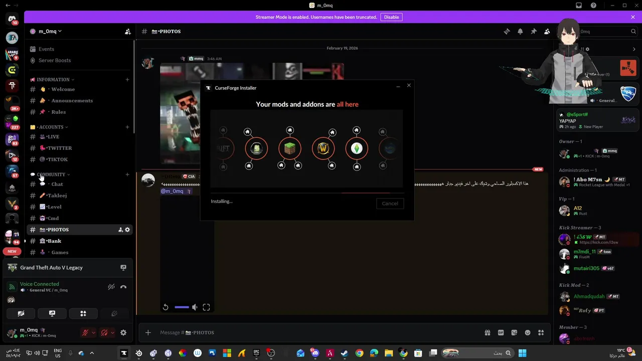Open the Threads icon in channel header
This screenshot has width=642, height=361.
point(507,31)
